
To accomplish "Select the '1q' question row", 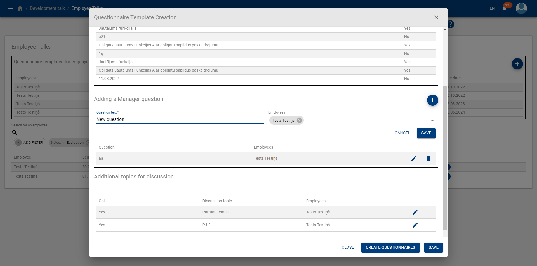I will point(266,54).
